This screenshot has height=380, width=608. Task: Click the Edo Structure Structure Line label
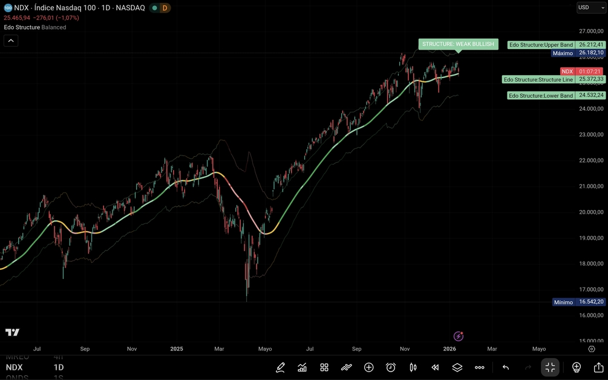[x=554, y=79]
